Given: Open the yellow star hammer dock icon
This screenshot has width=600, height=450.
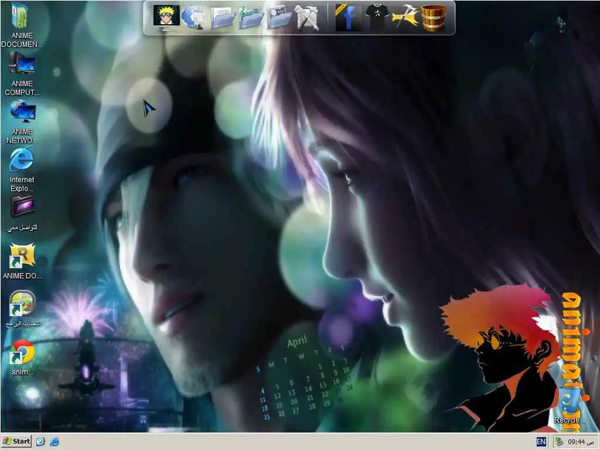Looking at the screenshot, I should pos(405,18).
